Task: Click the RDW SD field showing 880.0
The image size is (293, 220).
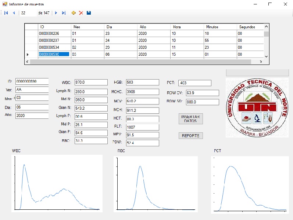Action: point(203,102)
